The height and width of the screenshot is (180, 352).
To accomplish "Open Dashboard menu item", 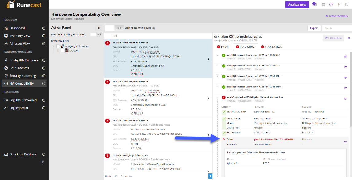I will click(17, 28).
